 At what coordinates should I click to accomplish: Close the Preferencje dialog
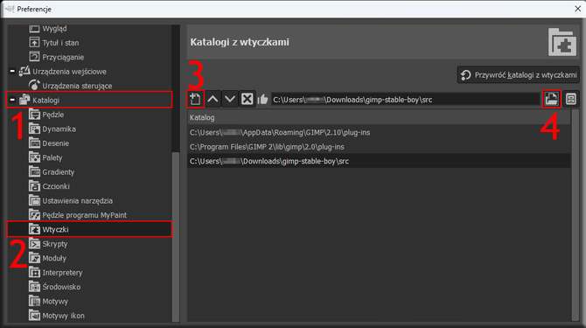(577, 9)
